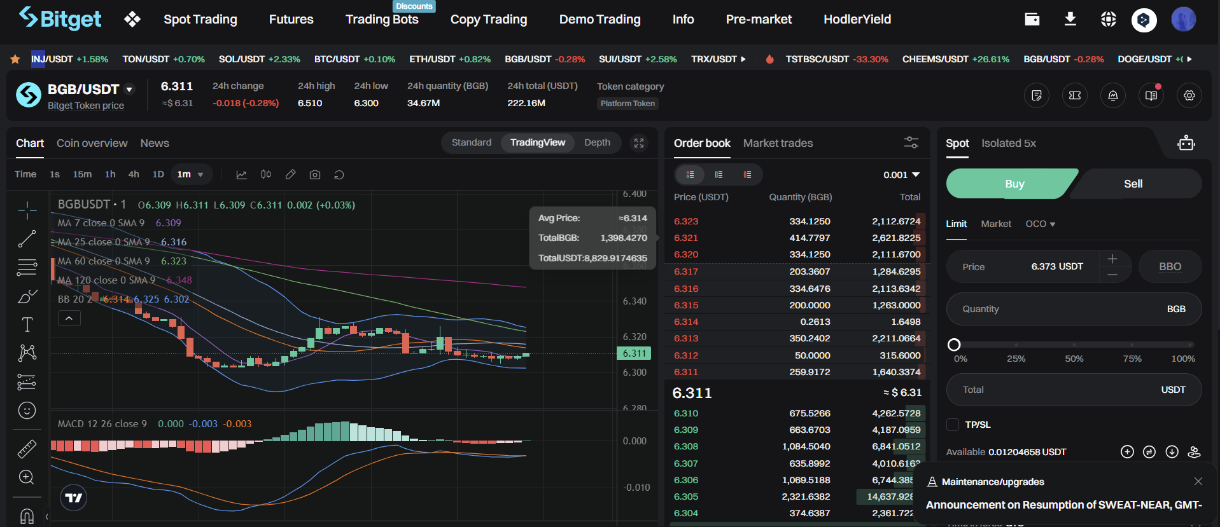Open SWEAT-NEAR resumption announcement
1220x527 pixels.
(1063, 505)
